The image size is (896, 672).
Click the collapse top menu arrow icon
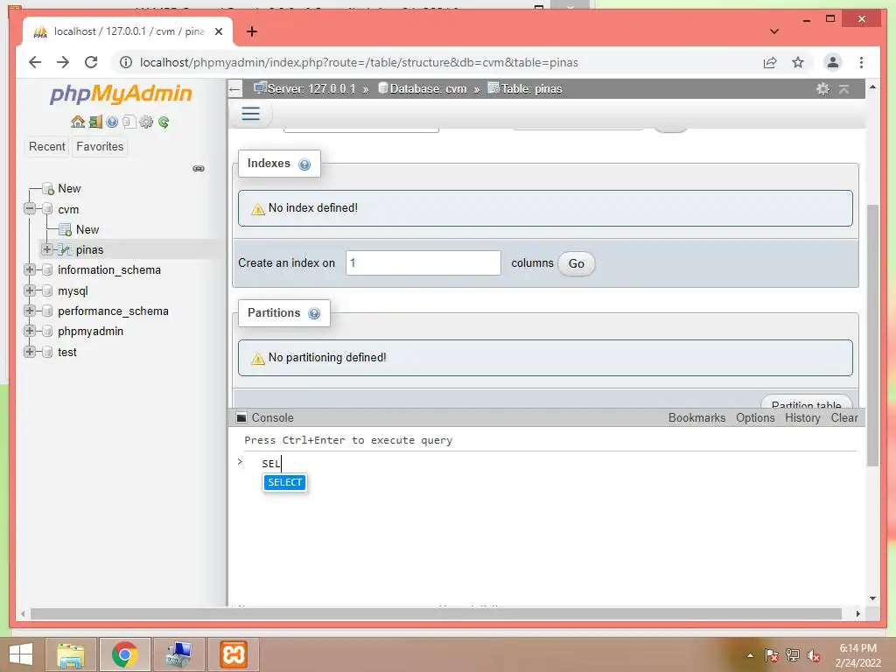844,88
